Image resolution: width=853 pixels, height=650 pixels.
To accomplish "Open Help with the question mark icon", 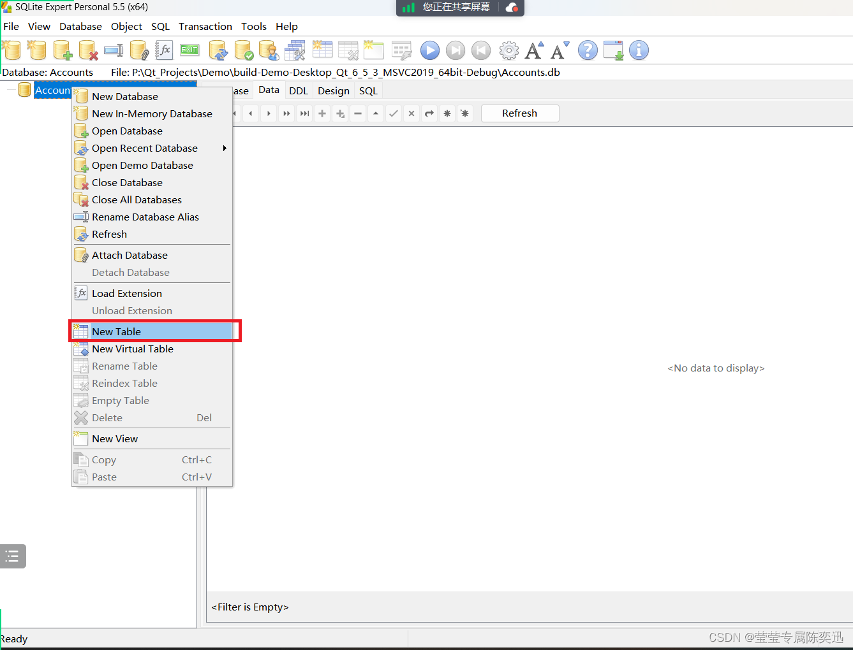I will [x=588, y=50].
